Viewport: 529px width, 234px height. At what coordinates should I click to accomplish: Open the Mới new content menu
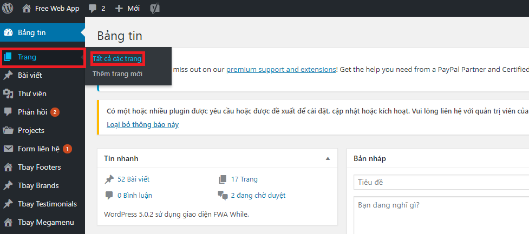(127, 9)
